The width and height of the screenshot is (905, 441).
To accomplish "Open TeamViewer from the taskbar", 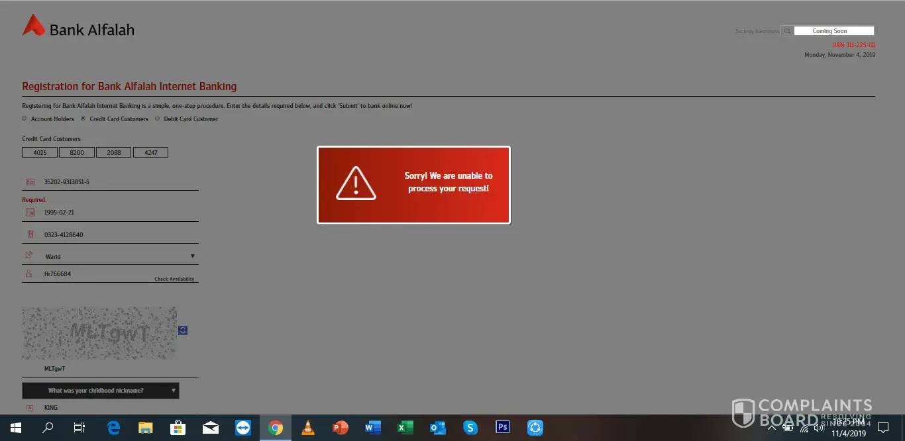I will coord(243,428).
